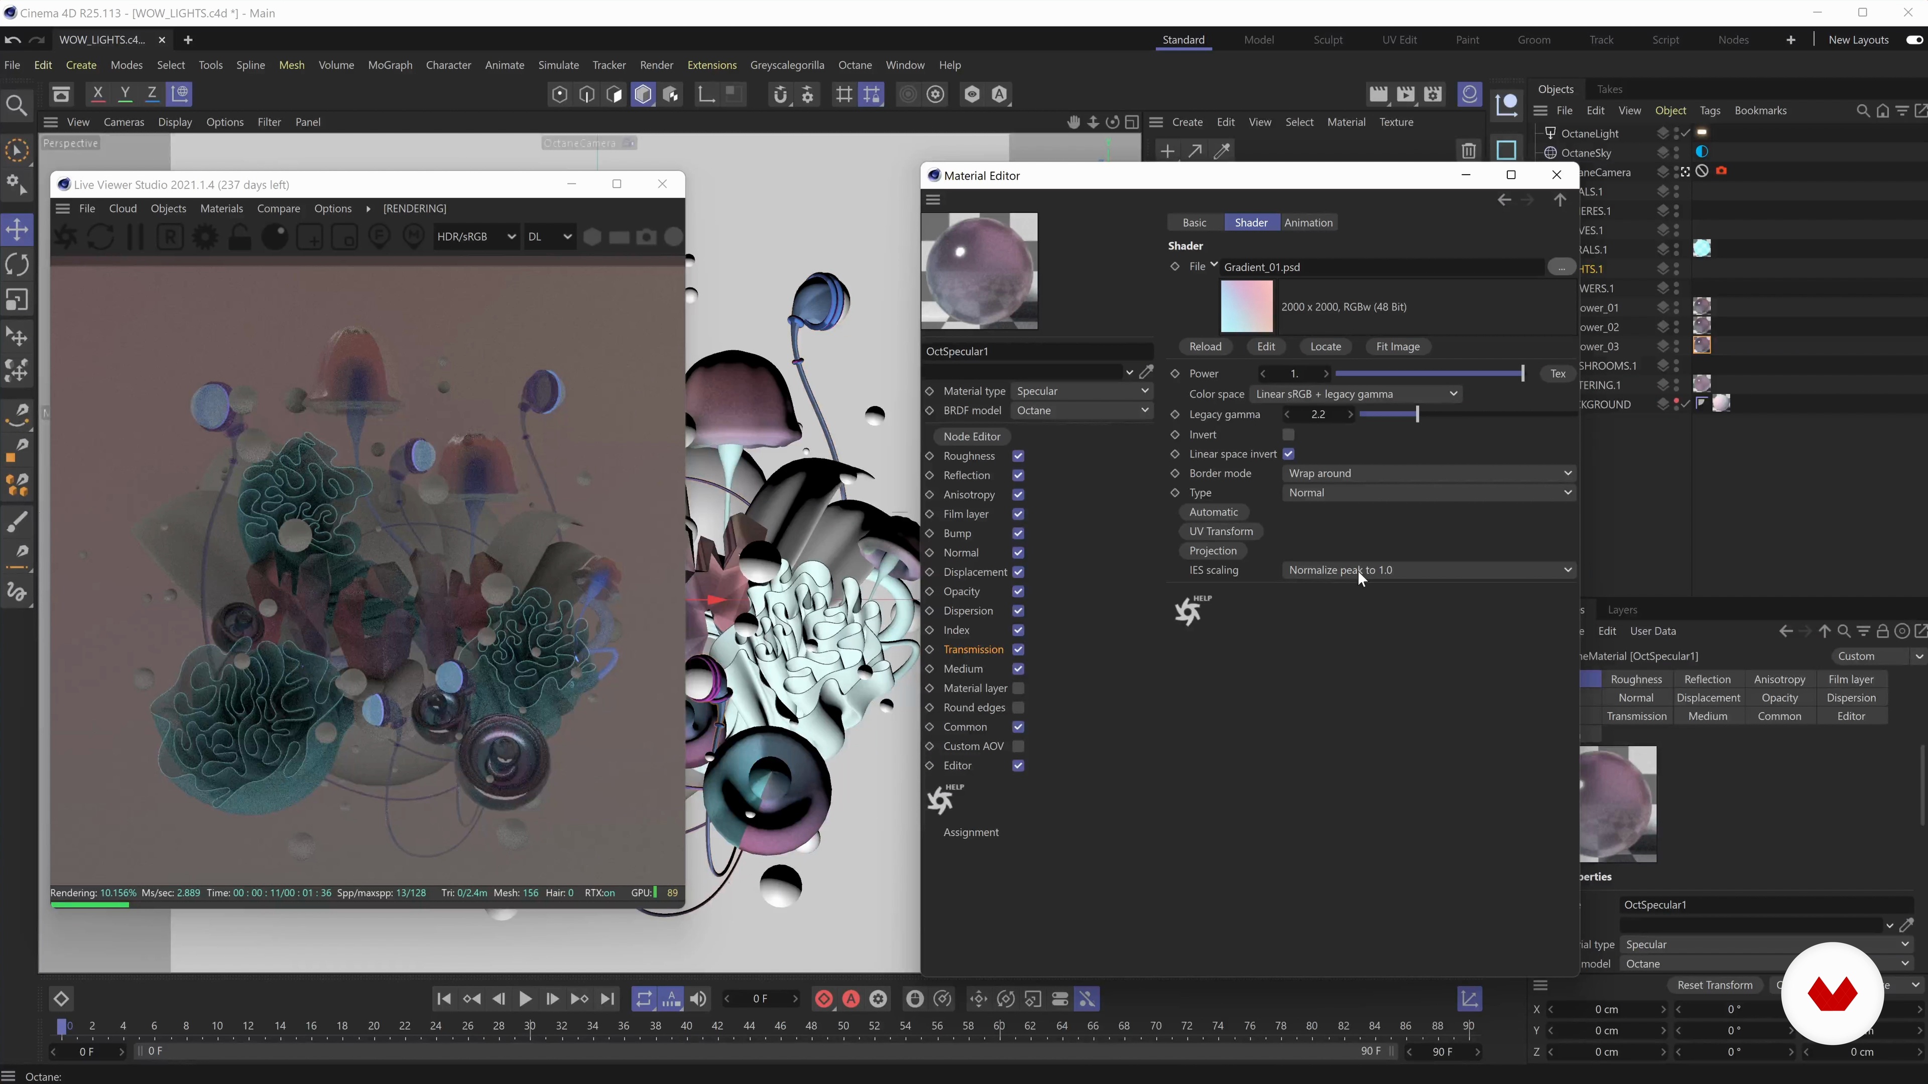Switch to the Sculpt layout tab

[x=1328, y=40]
